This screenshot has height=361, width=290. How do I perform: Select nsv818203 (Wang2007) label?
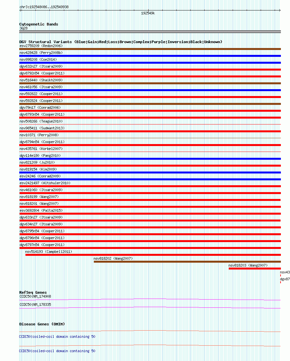click(x=248, y=266)
